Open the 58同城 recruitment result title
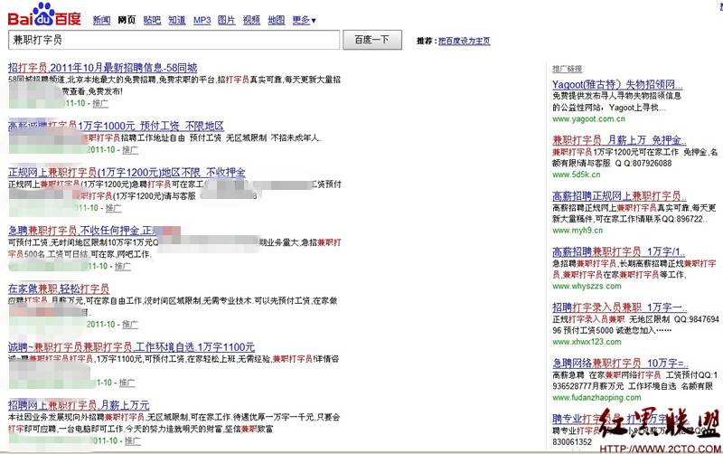The height and width of the screenshot is (454, 723). [x=102, y=68]
